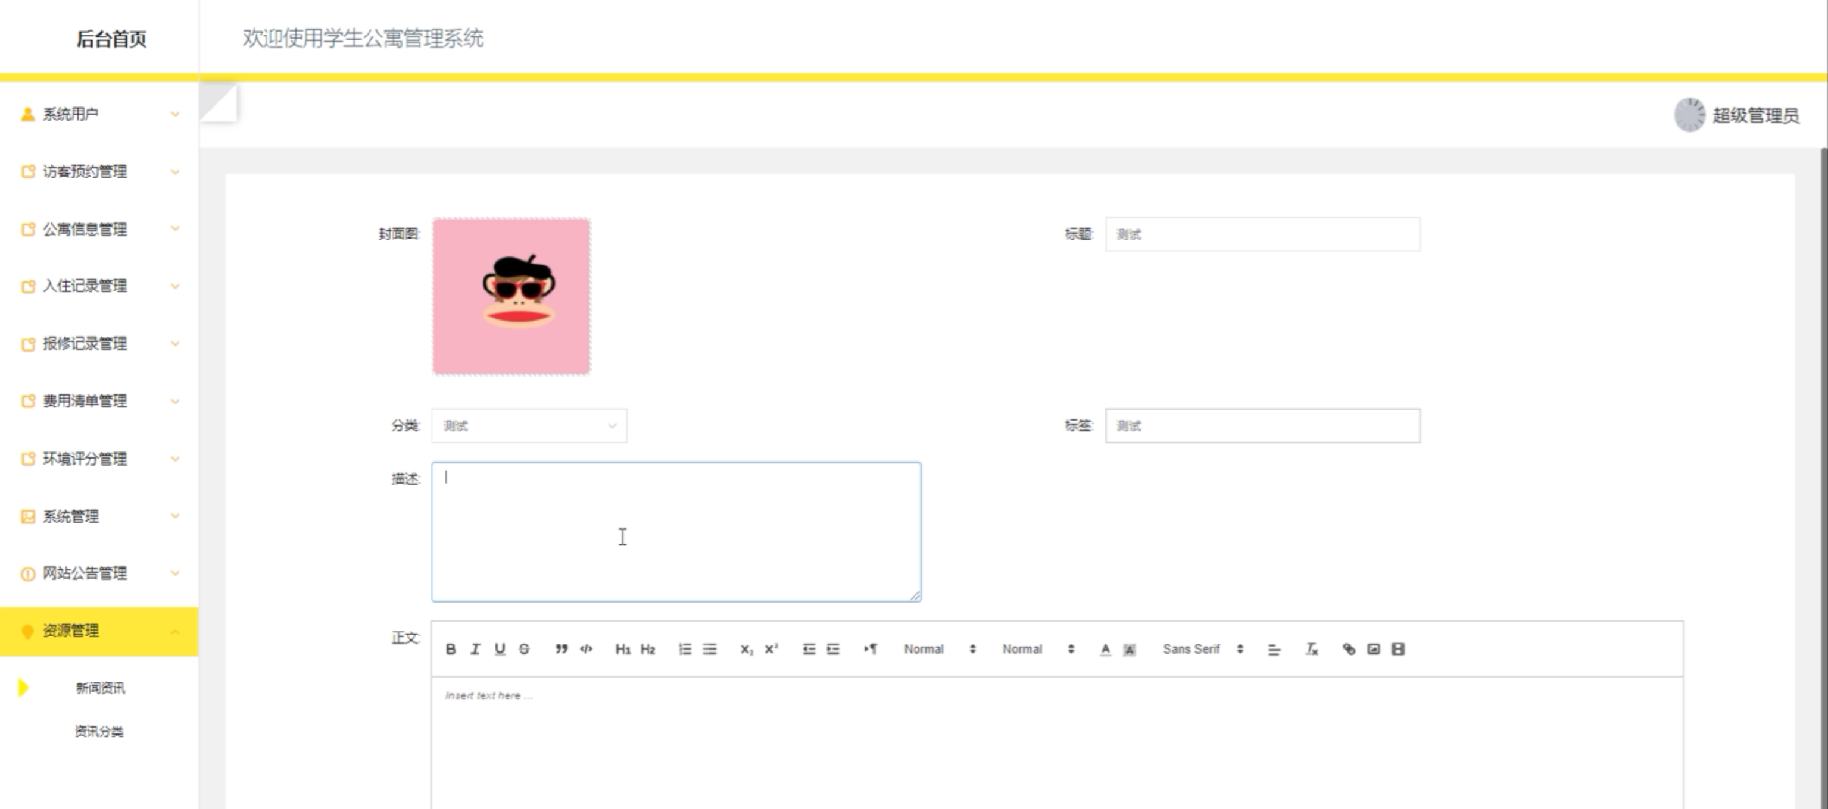Open the 分类 category dropdown
Viewport: 1828px width, 809px height.
(529, 425)
